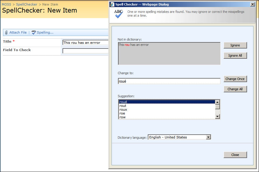Viewport: 259px width, 172px height.
Task: Click the Not in dictionary text area
Action: [169, 53]
